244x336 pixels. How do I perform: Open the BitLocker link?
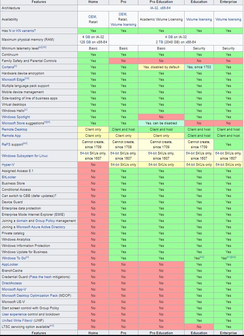[9, 177]
